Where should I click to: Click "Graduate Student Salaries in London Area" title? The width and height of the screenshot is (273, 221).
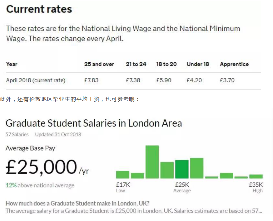(x=94, y=123)
